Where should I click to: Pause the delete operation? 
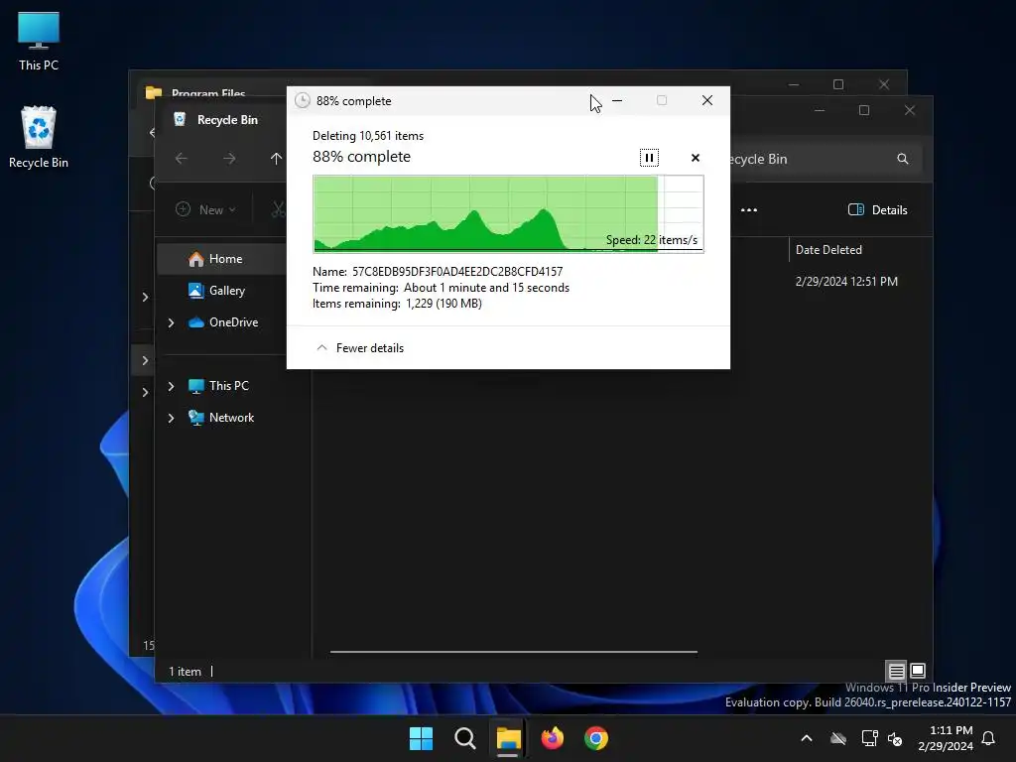[x=649, y=158]
